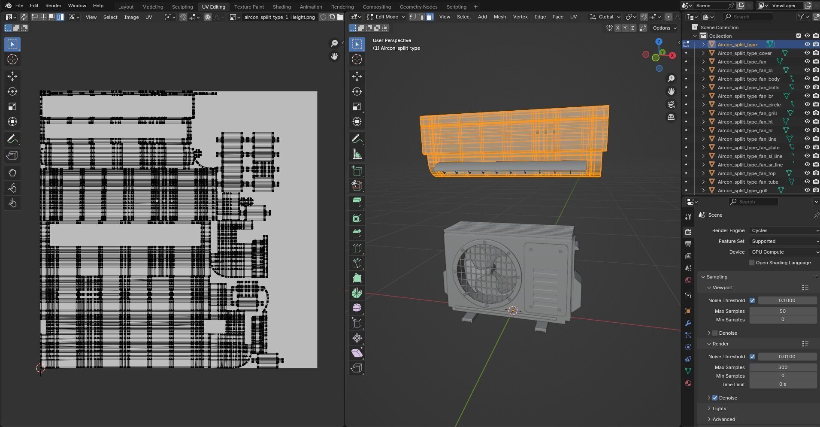Select the Add Cube tool in 3D viewport
The width and height of the screenshot is (820, 427).
click(357, 171)
